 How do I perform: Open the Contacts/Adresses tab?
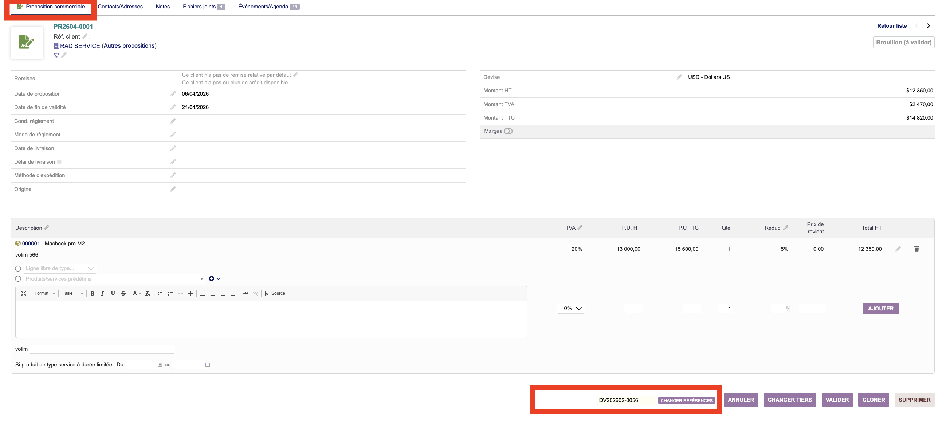tap(120, 7)
